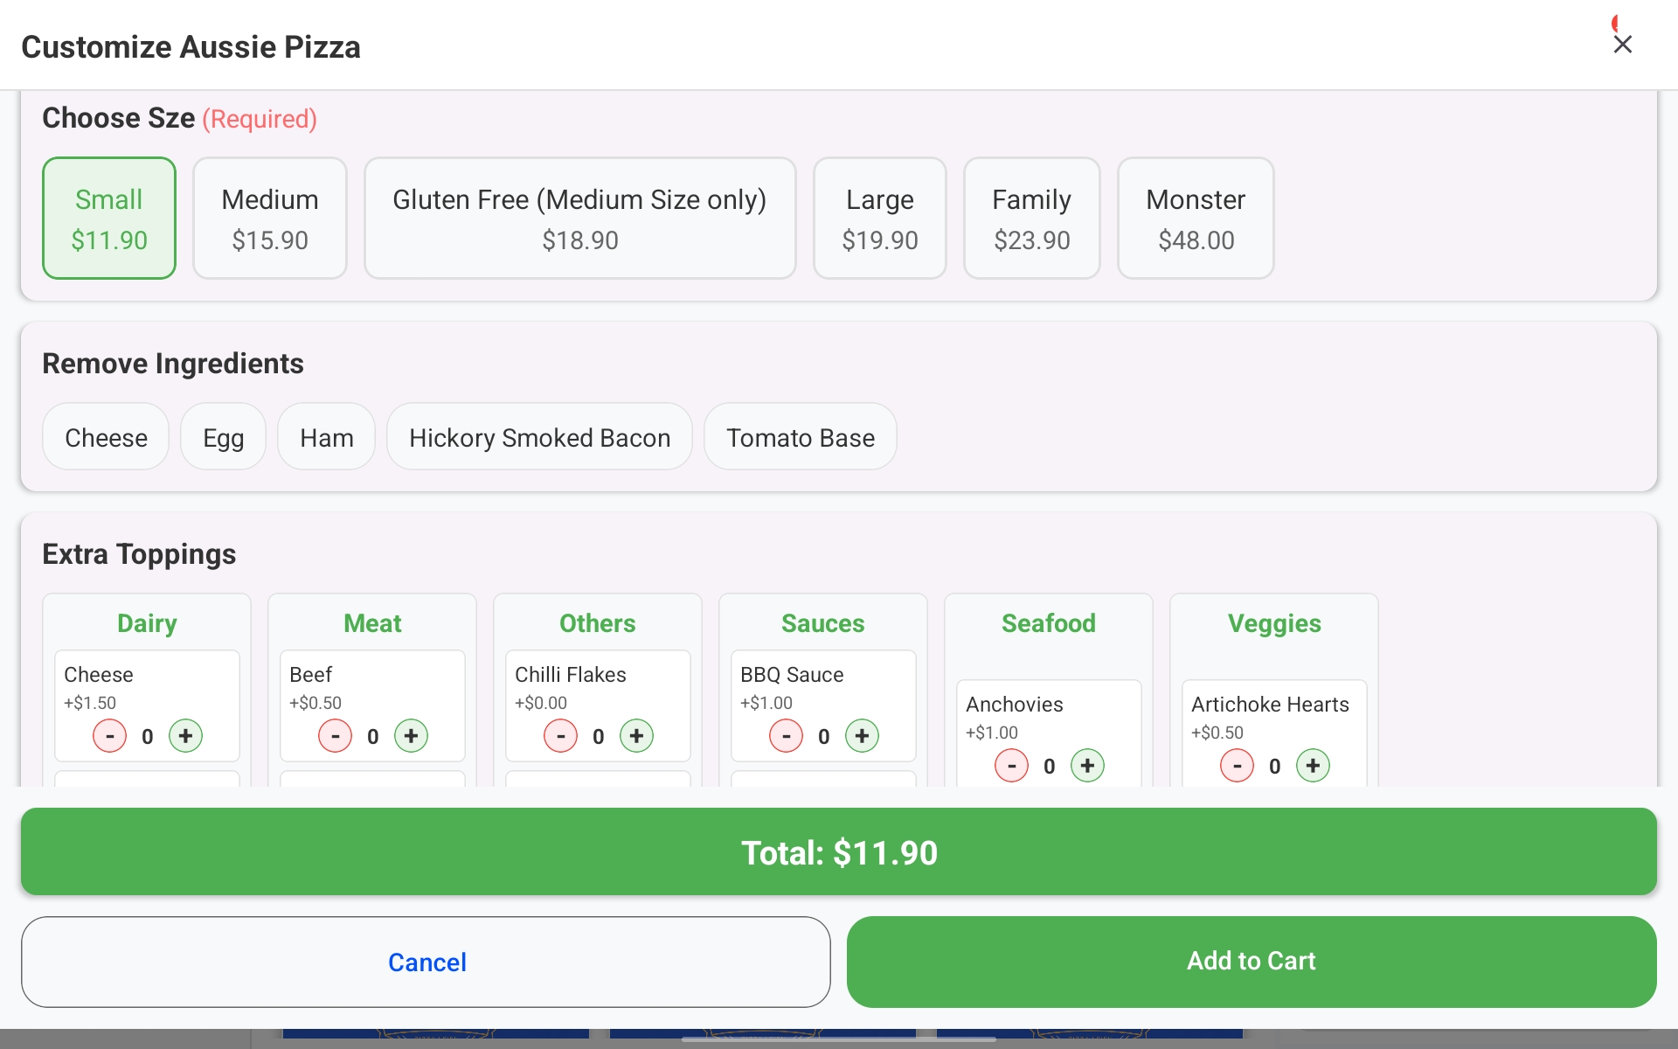Decrease the Artichoke Hearts quantity
Viewport: 1678px width, 1049px height.
coord(1237,766)
